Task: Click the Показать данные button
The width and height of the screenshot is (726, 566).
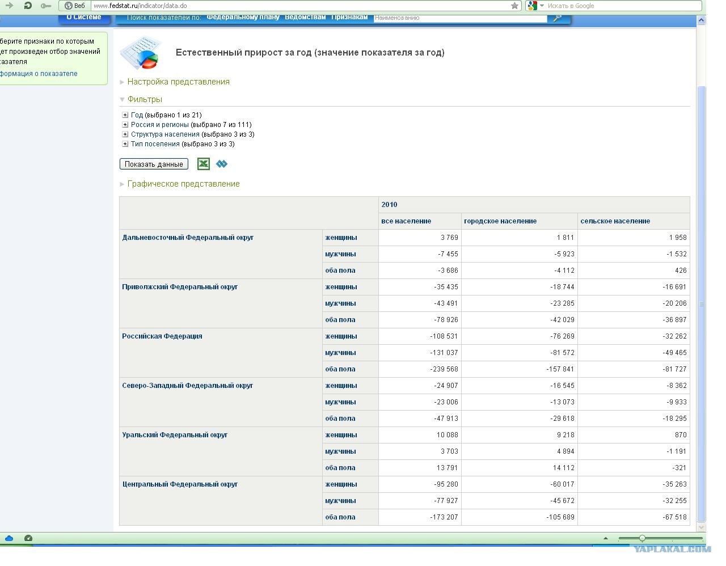Action: coord(154,164)
